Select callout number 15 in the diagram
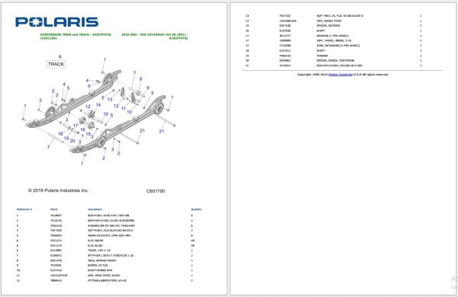The image size is (458, 297). (89, 134)
